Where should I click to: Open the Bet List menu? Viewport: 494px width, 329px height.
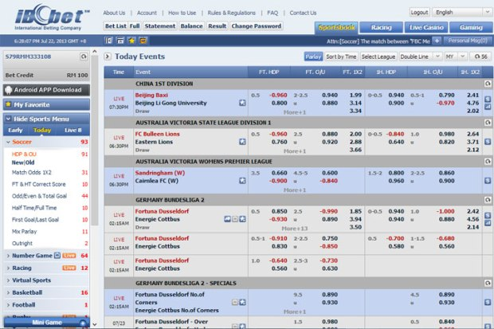116,26
